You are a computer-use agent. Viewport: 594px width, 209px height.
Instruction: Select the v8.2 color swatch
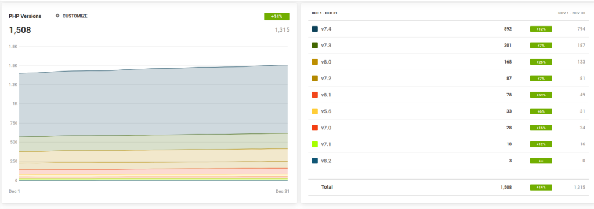tap(315, 161)
